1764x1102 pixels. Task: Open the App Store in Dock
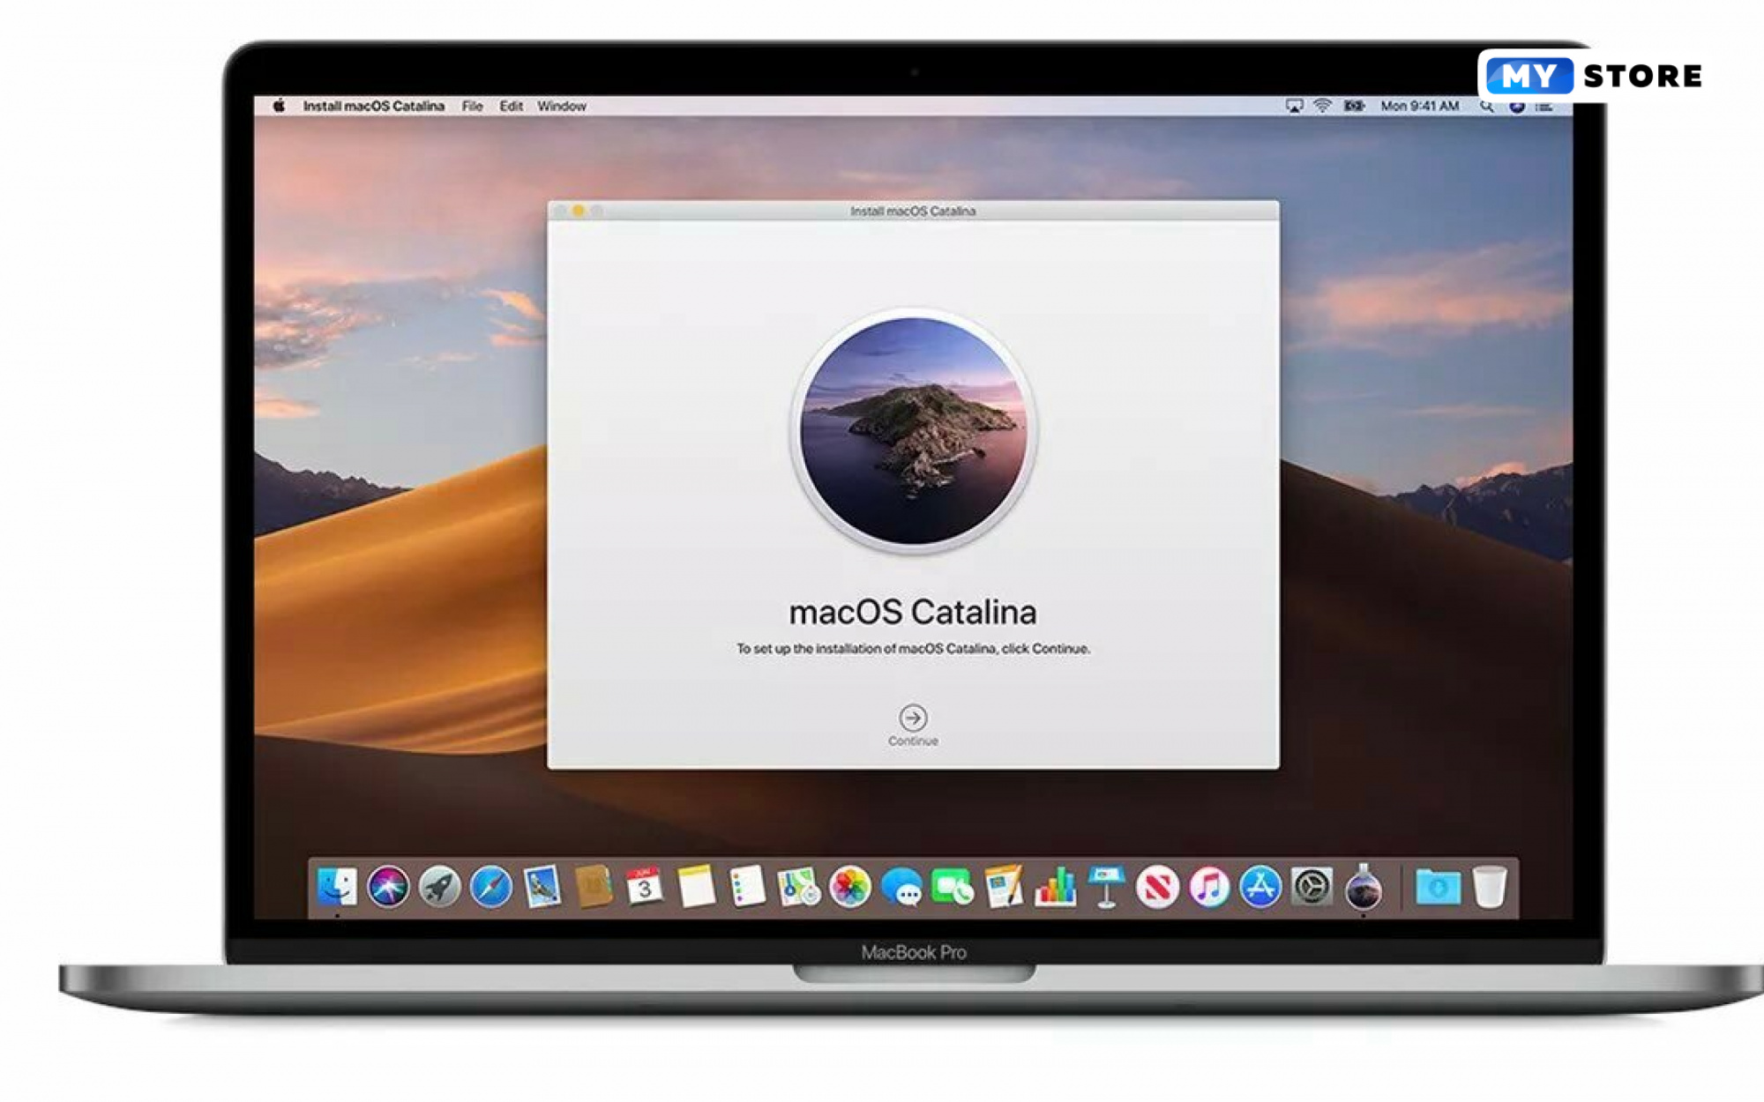1260,887
